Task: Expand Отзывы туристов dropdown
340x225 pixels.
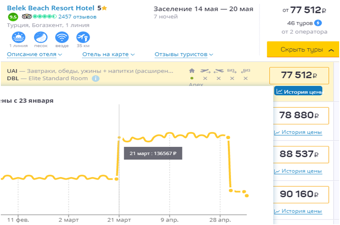Action: (x=184, y=54)
